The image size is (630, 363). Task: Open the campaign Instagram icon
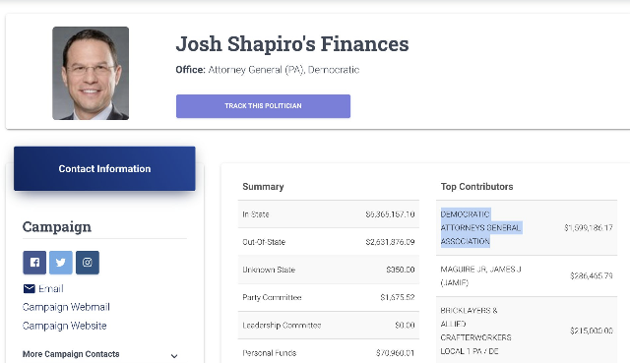pos(88,263)
